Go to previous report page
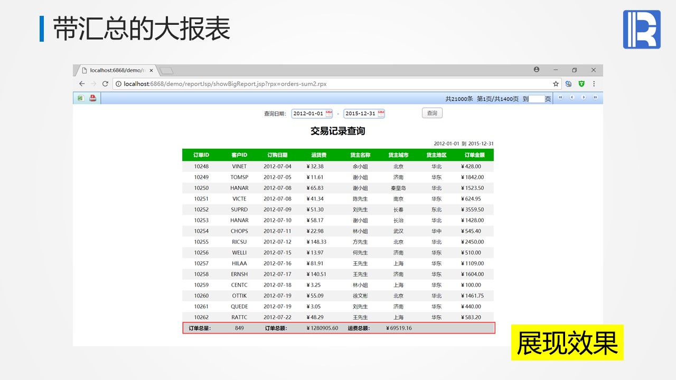 [x=571, y=98]
